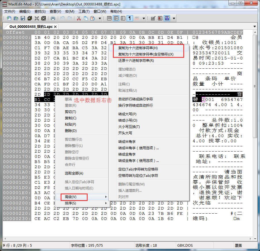Select the Out_000003488_银豹1.spc tab

click(x=31, y=26)
